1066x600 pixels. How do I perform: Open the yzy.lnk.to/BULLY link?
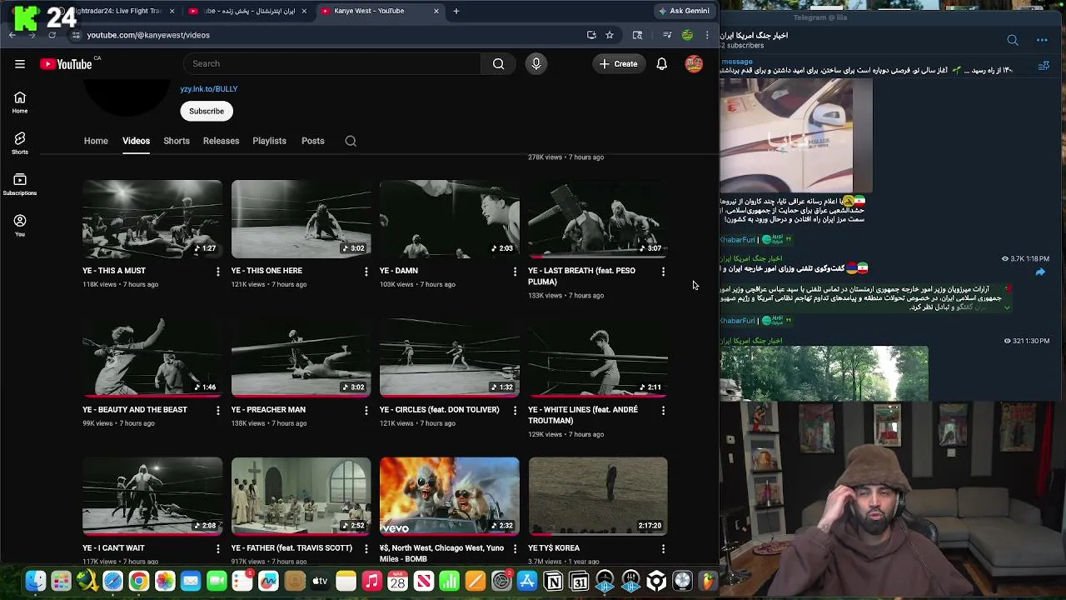[209, 89]
